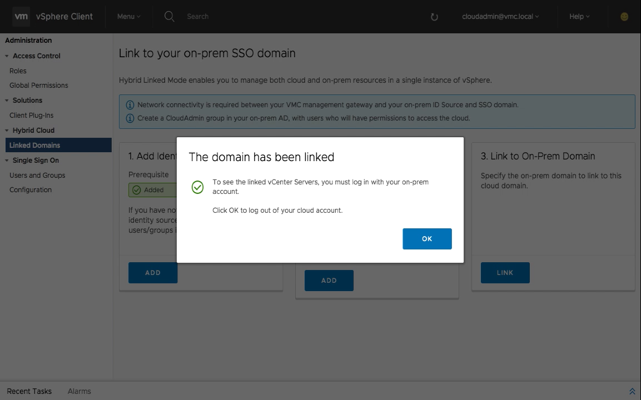Screen dimensions: 641x400
Task: Open Global Permissions page
Action: click(38, 86)
